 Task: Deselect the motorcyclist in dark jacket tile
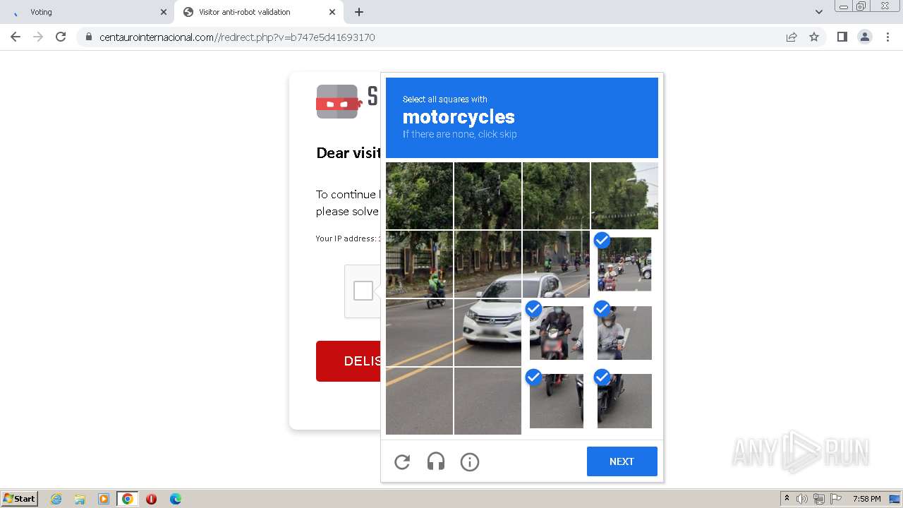557,333
